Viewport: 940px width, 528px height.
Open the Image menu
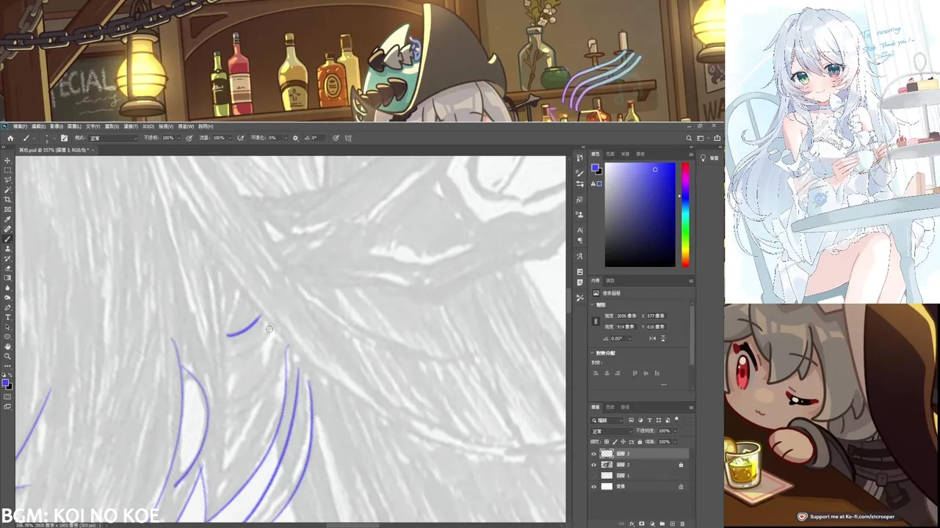(57, 126)
